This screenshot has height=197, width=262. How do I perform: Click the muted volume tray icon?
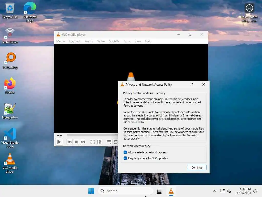point(229,191)
